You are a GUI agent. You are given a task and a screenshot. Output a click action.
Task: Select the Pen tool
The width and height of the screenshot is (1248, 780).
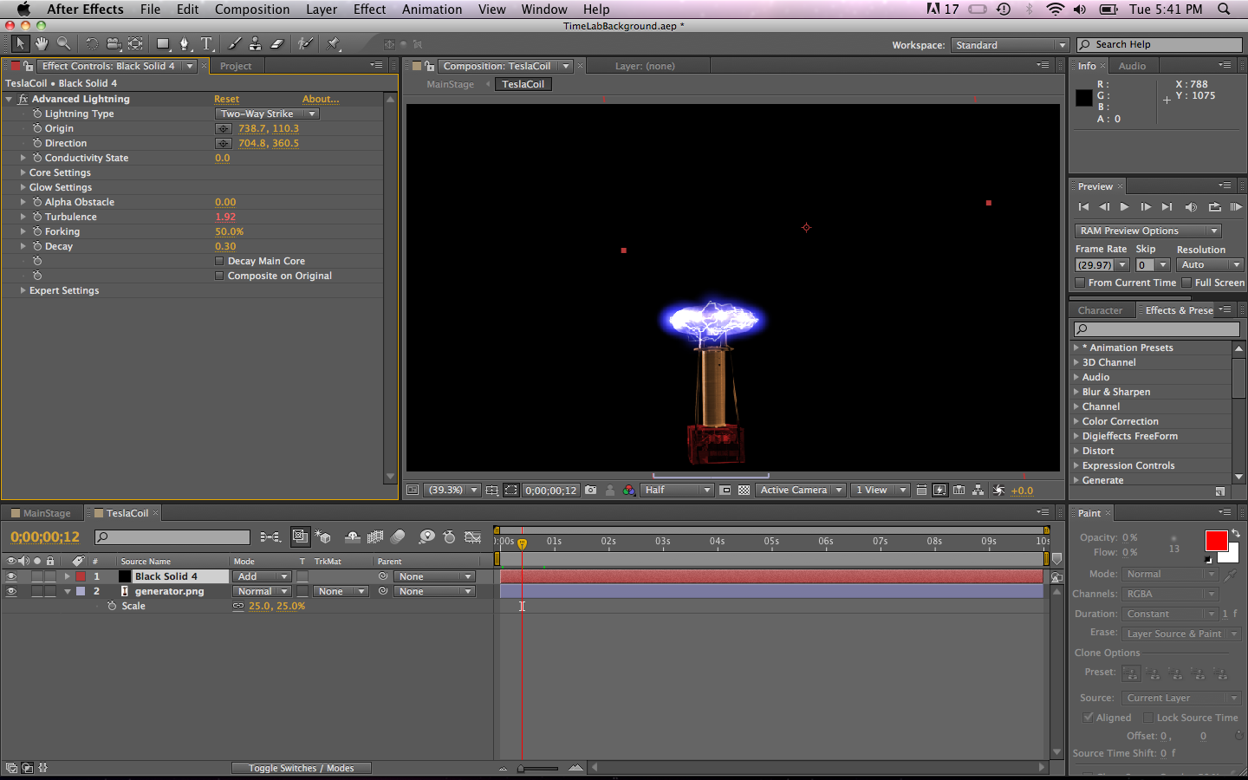click(x=185, y=43)
